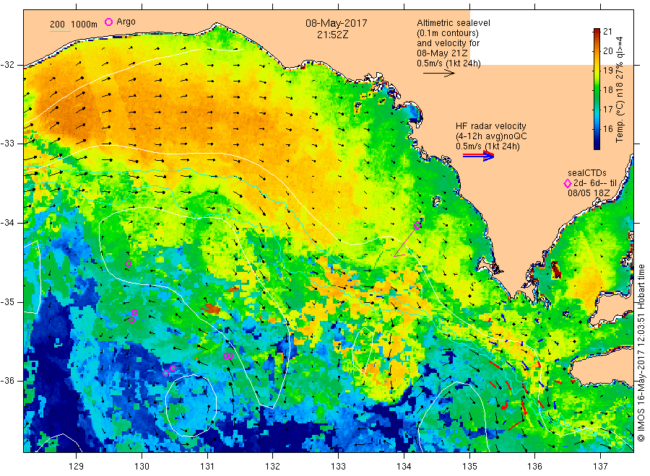
Task: Click the latitude axis label -36
Action: 7,381
